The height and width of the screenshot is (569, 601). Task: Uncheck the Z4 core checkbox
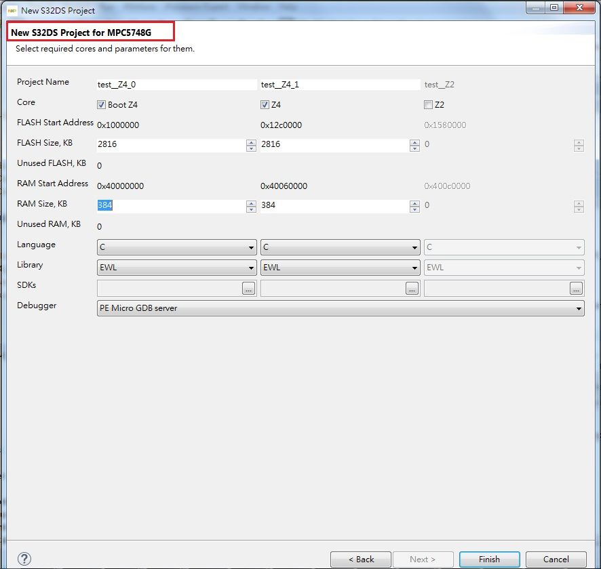point(265,104)
